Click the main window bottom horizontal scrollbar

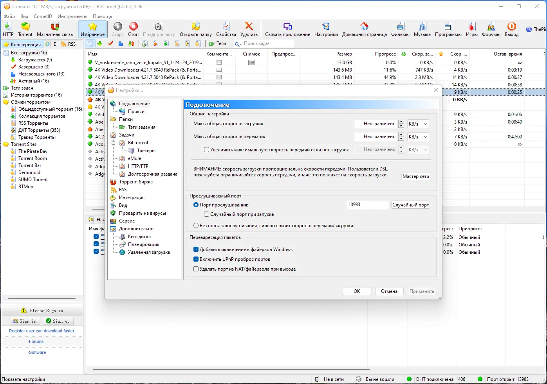[231, 369]
